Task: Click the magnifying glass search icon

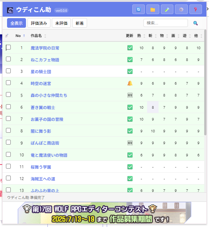Action: (196, 23)
